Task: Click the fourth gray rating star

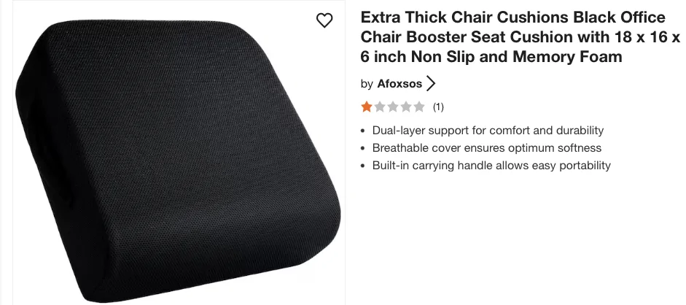Action: [406, 107]
